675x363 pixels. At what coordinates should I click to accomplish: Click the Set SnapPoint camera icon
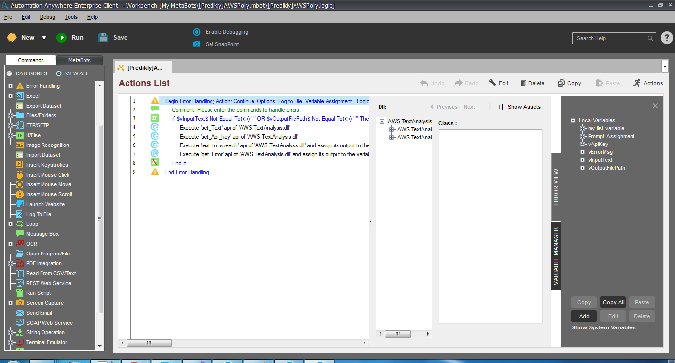tap(196, 44)
